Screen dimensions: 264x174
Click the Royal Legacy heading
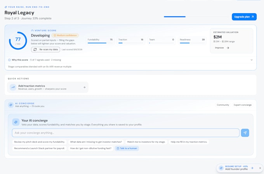pyautogui.click(x=19, y=13)
